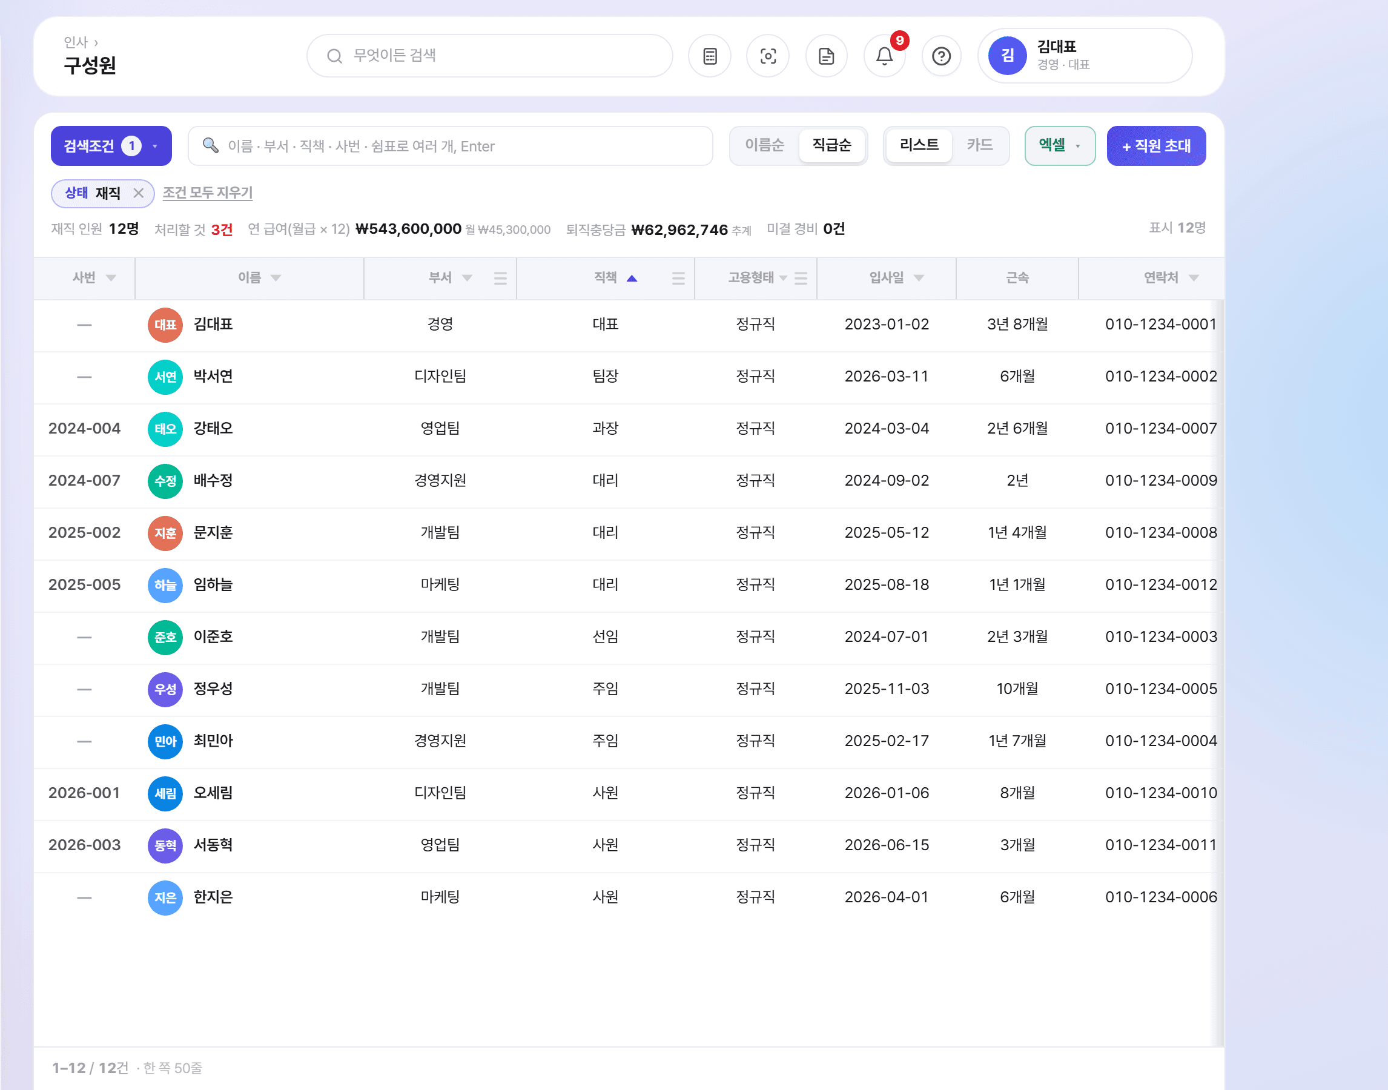Click 한지은's 지은 avatar
The height and width of the screenshot is (1090, 1388).
(165, 897)
